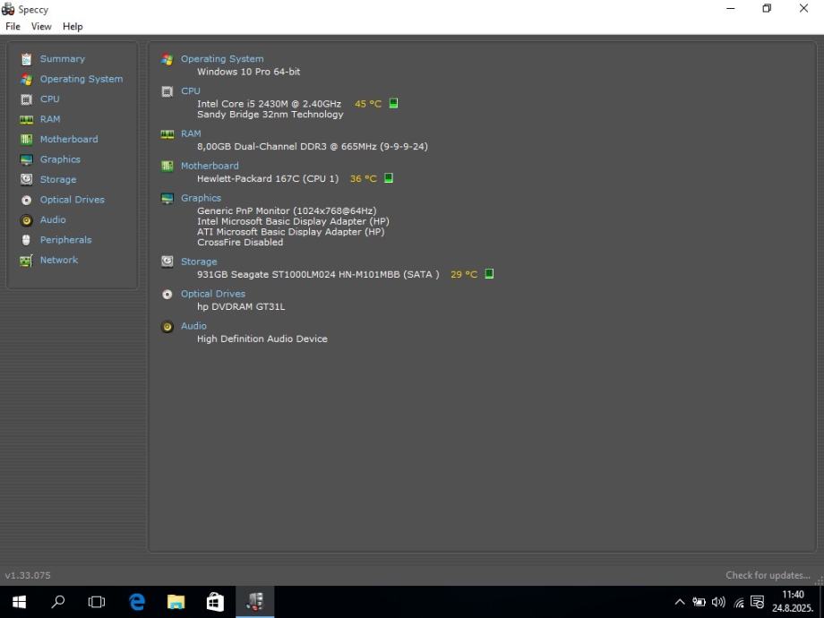Click the Optical Drives disc icon in sidebar
The height and width of the screenshot is (618, 824).
click(x=26, y=201)
